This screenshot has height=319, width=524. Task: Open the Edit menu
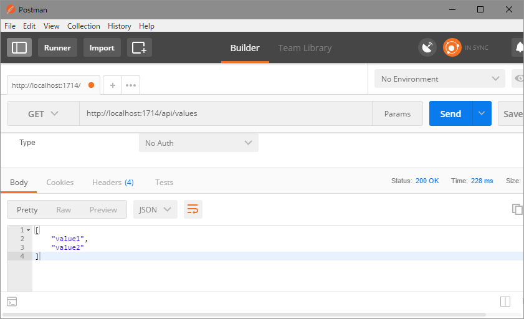pos(29,26)
